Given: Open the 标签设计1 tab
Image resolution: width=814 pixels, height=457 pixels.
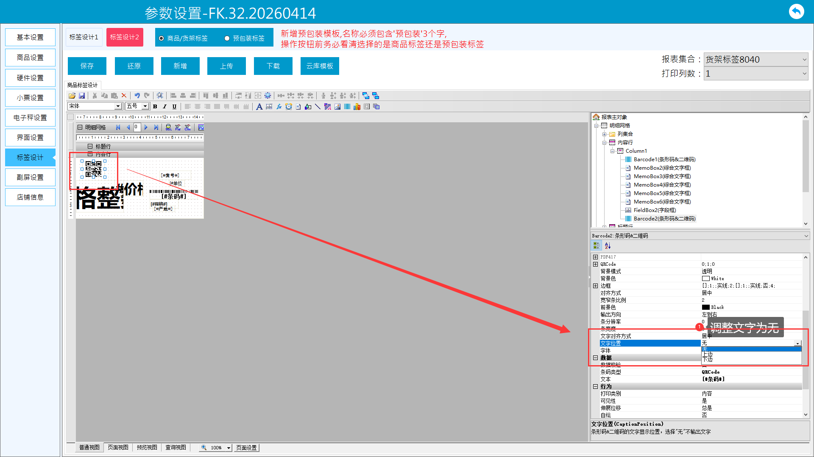Looking at the screenshot, I should coord(84,37).
